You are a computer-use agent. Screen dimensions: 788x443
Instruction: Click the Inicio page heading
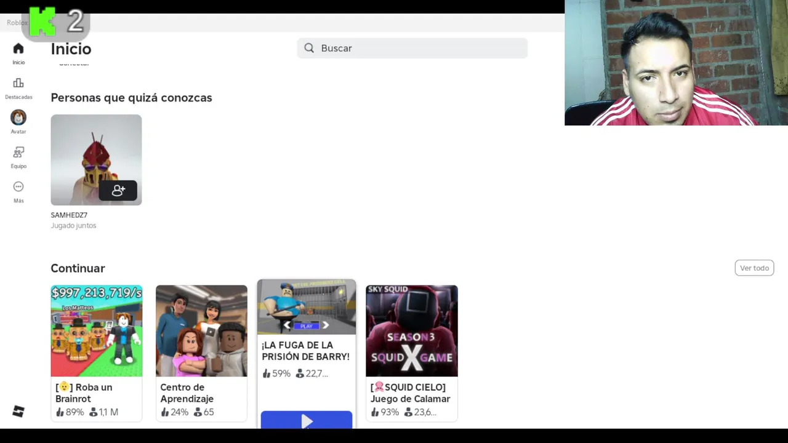[x=71, y=49]
